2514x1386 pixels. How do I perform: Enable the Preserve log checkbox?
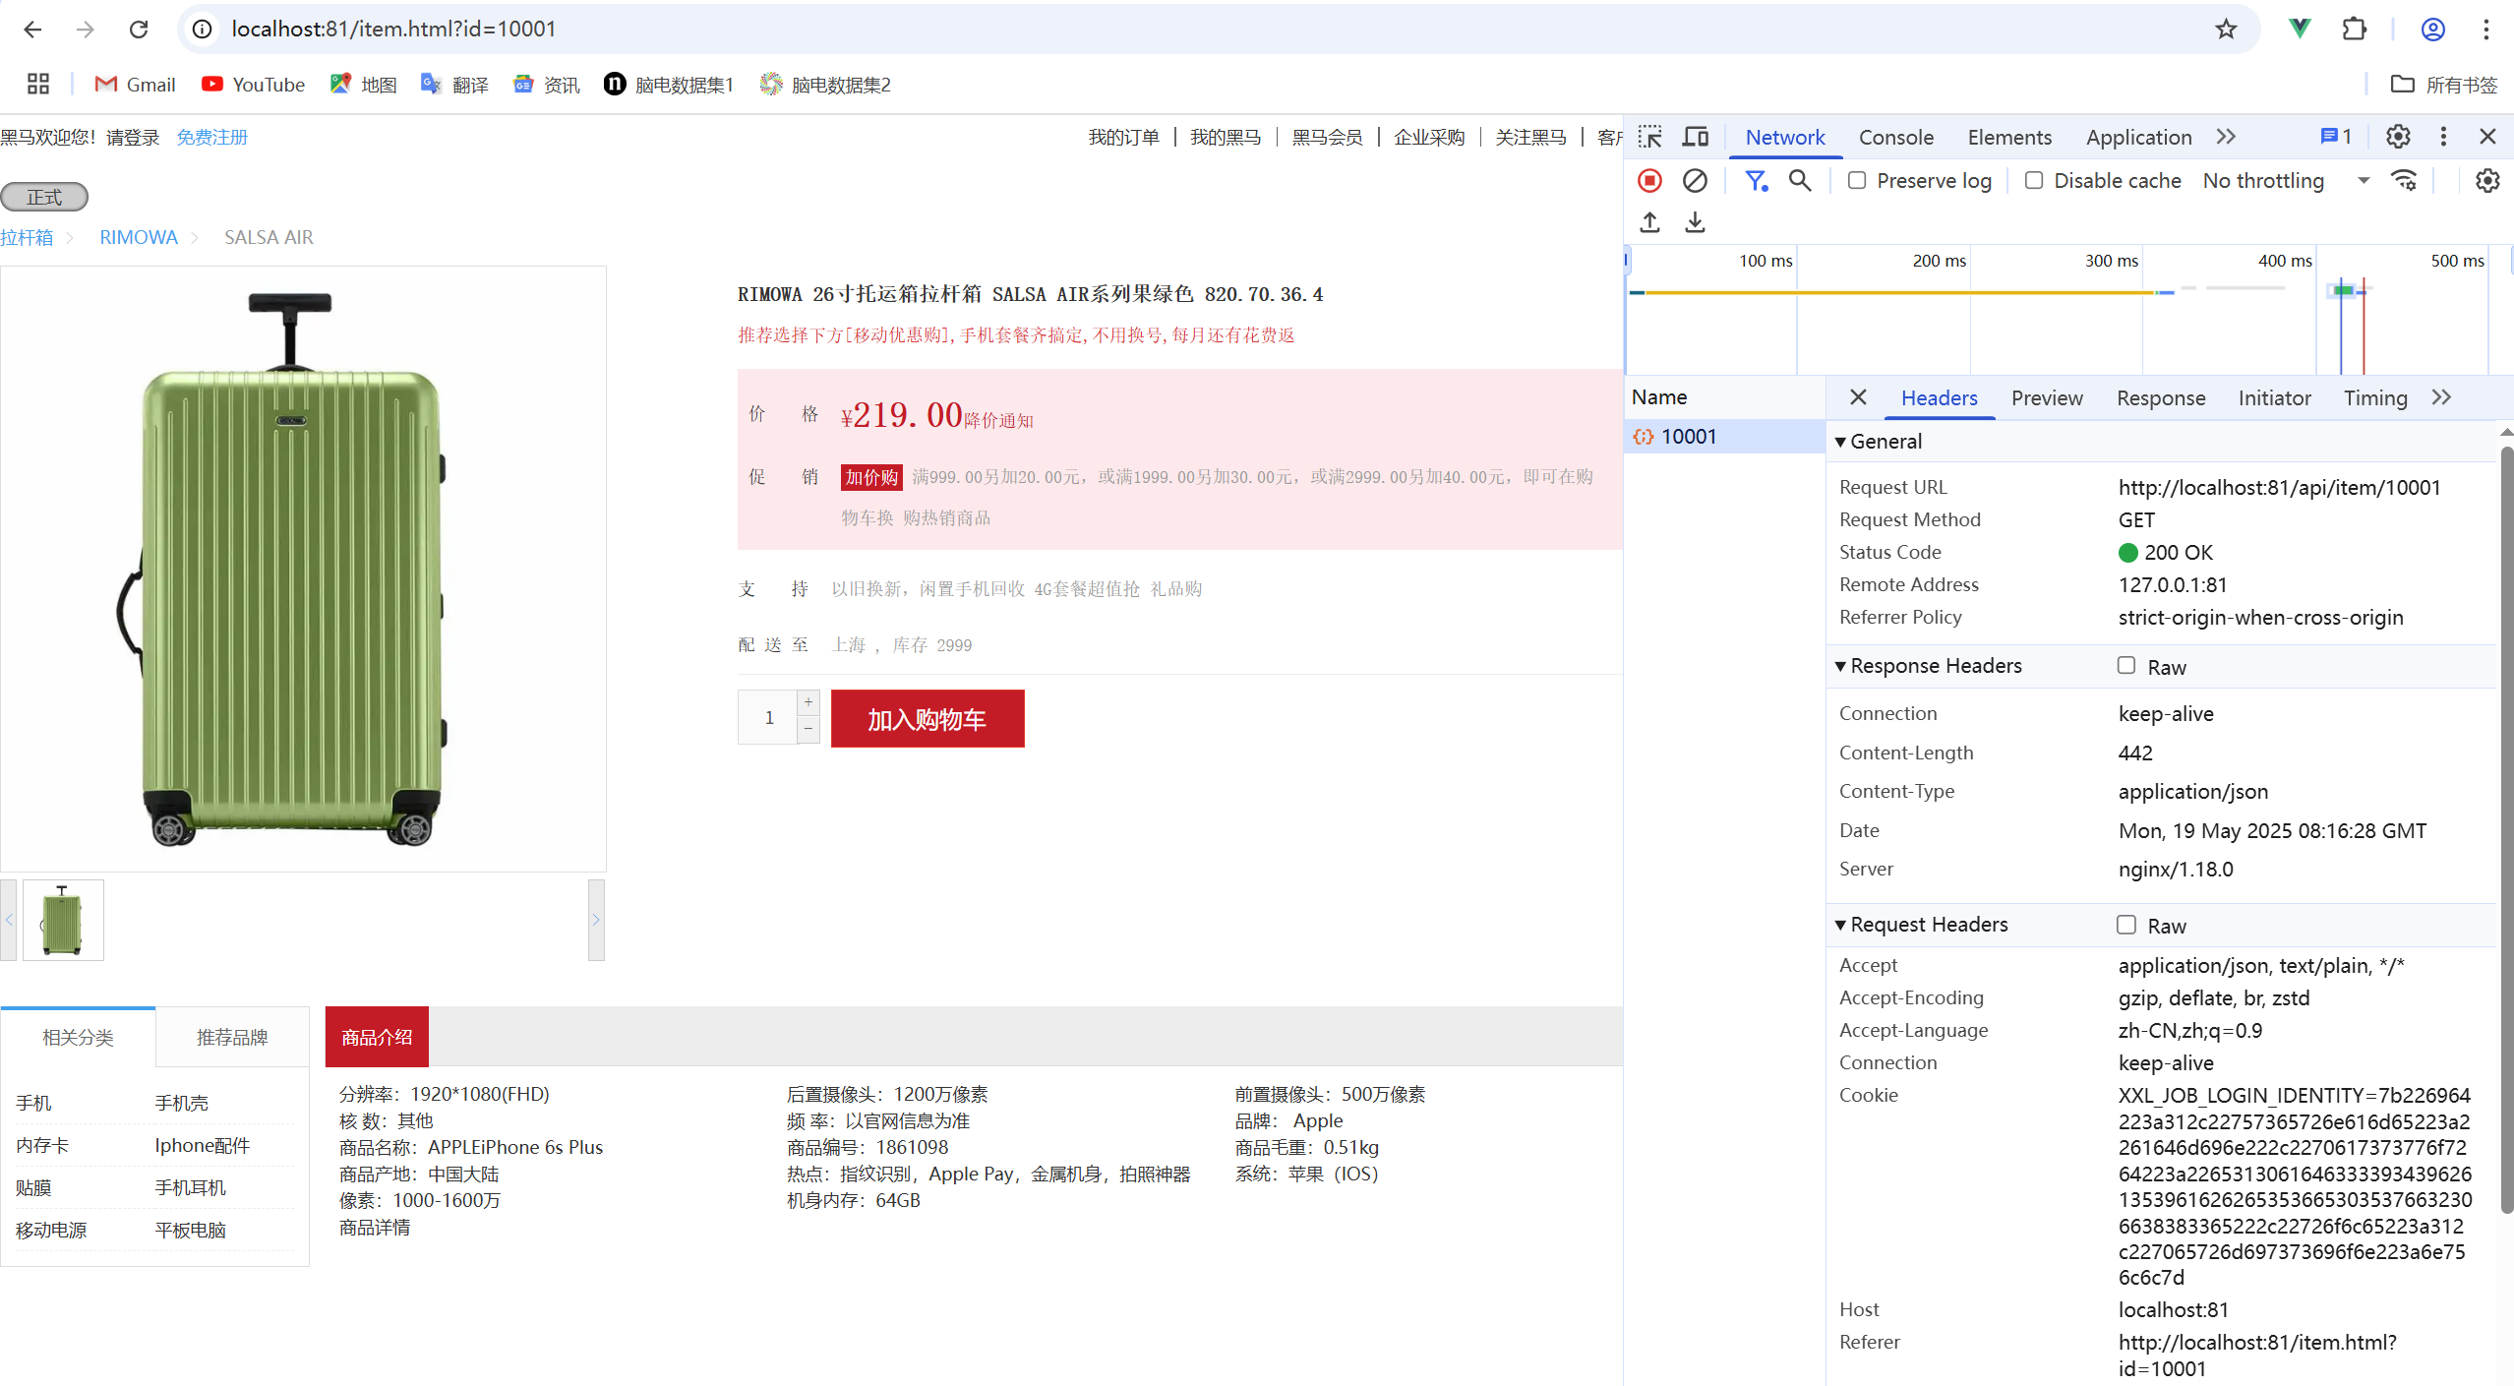coord(1857,181)
